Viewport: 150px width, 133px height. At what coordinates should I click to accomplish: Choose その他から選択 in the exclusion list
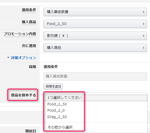(x=60, y=127)
